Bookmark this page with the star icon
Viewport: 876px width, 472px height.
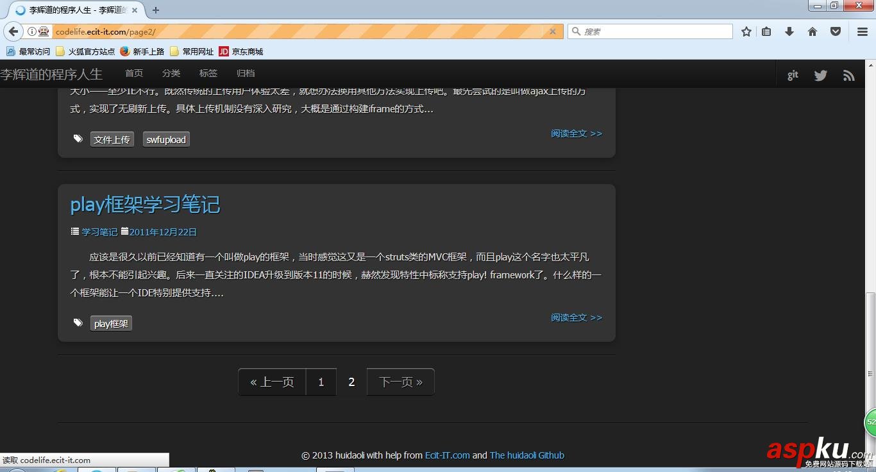pyautogui.click(x=746, y=31)
